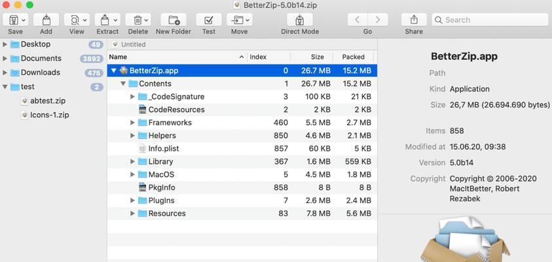Run the archive Test tool
This screenshot has width=552, height=262.
[x=209, y=20]
